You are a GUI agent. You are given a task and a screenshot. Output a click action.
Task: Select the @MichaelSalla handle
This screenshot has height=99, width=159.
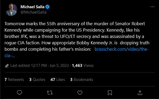[34, 12]
